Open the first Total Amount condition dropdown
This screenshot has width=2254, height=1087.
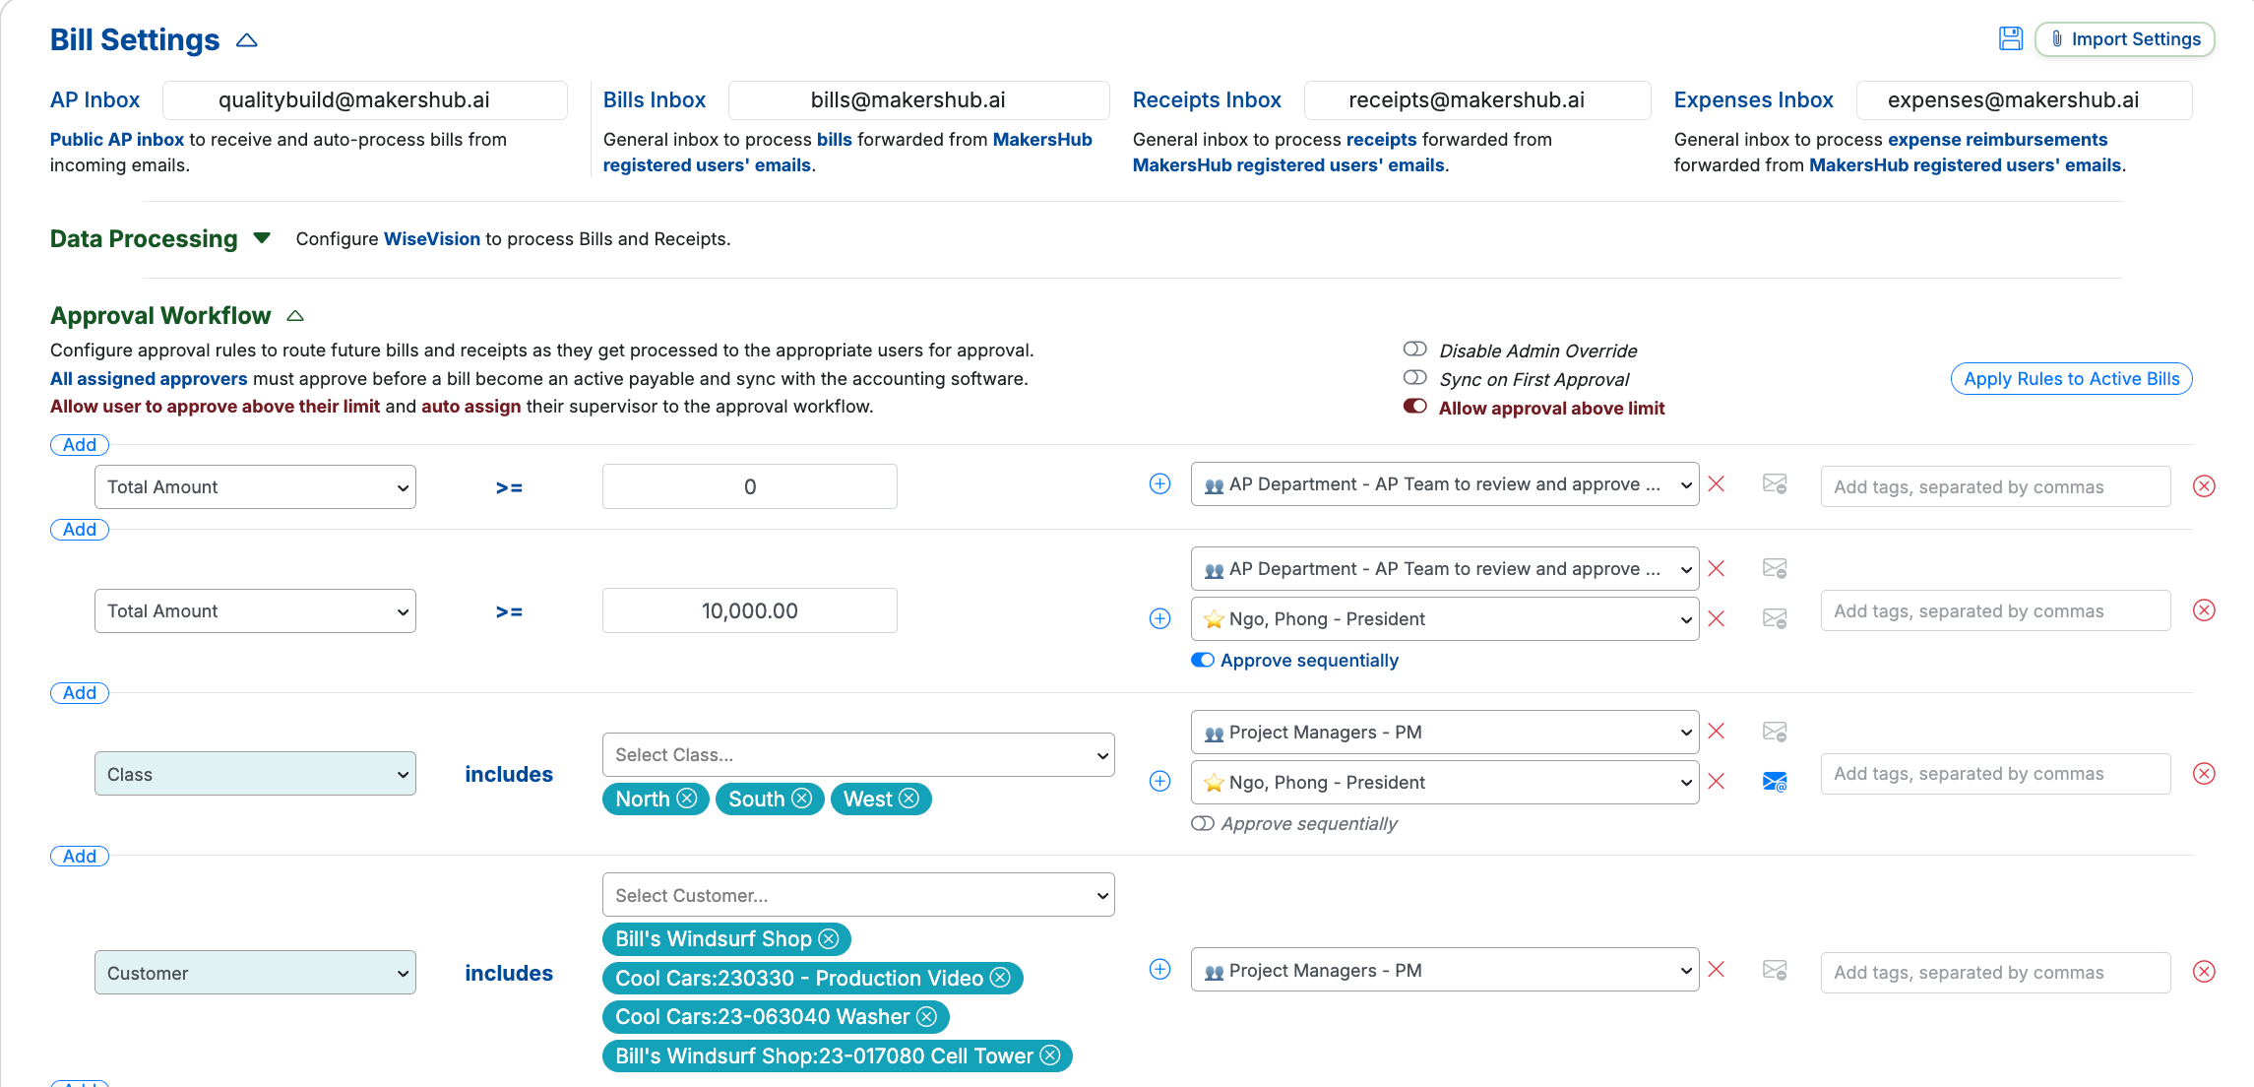(x=255, y=486)
